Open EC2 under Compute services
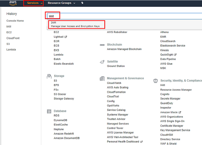 point(56,32)
